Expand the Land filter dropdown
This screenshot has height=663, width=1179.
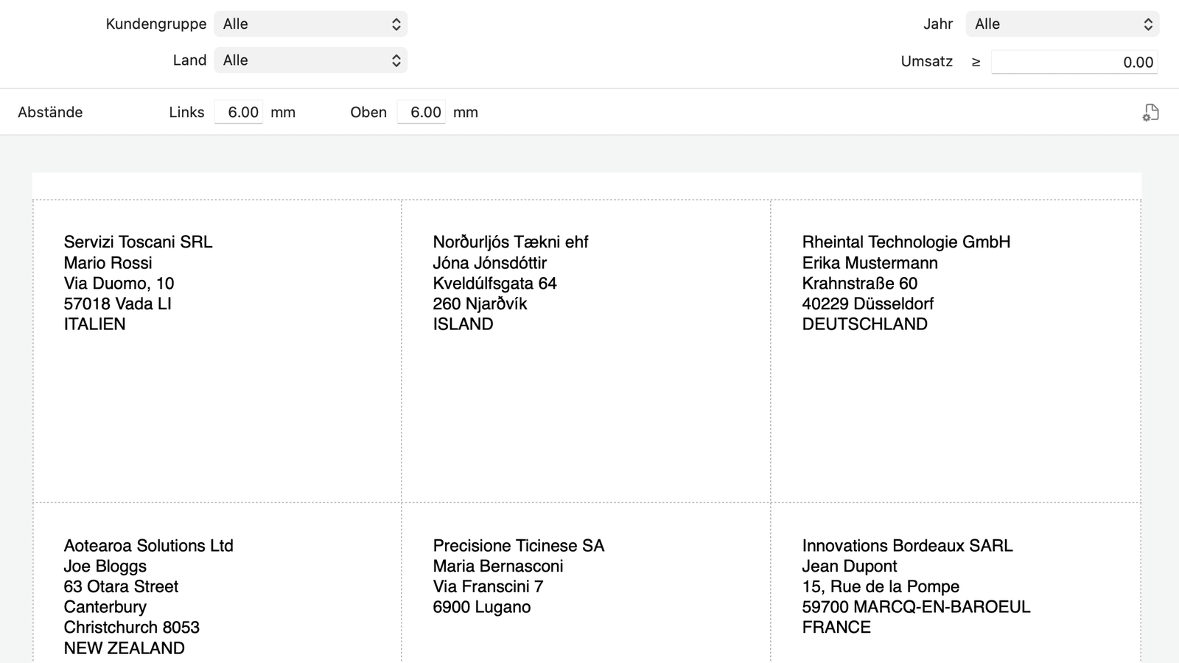pos(310,60)
